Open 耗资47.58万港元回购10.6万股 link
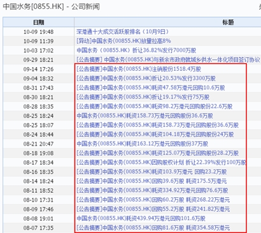This screenshot has width=261, height=233. tap(151, 88)
